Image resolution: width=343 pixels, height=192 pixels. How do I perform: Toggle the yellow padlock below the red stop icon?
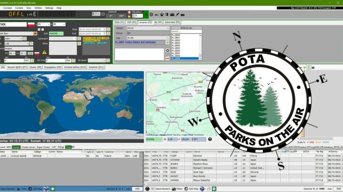(129, 16)
